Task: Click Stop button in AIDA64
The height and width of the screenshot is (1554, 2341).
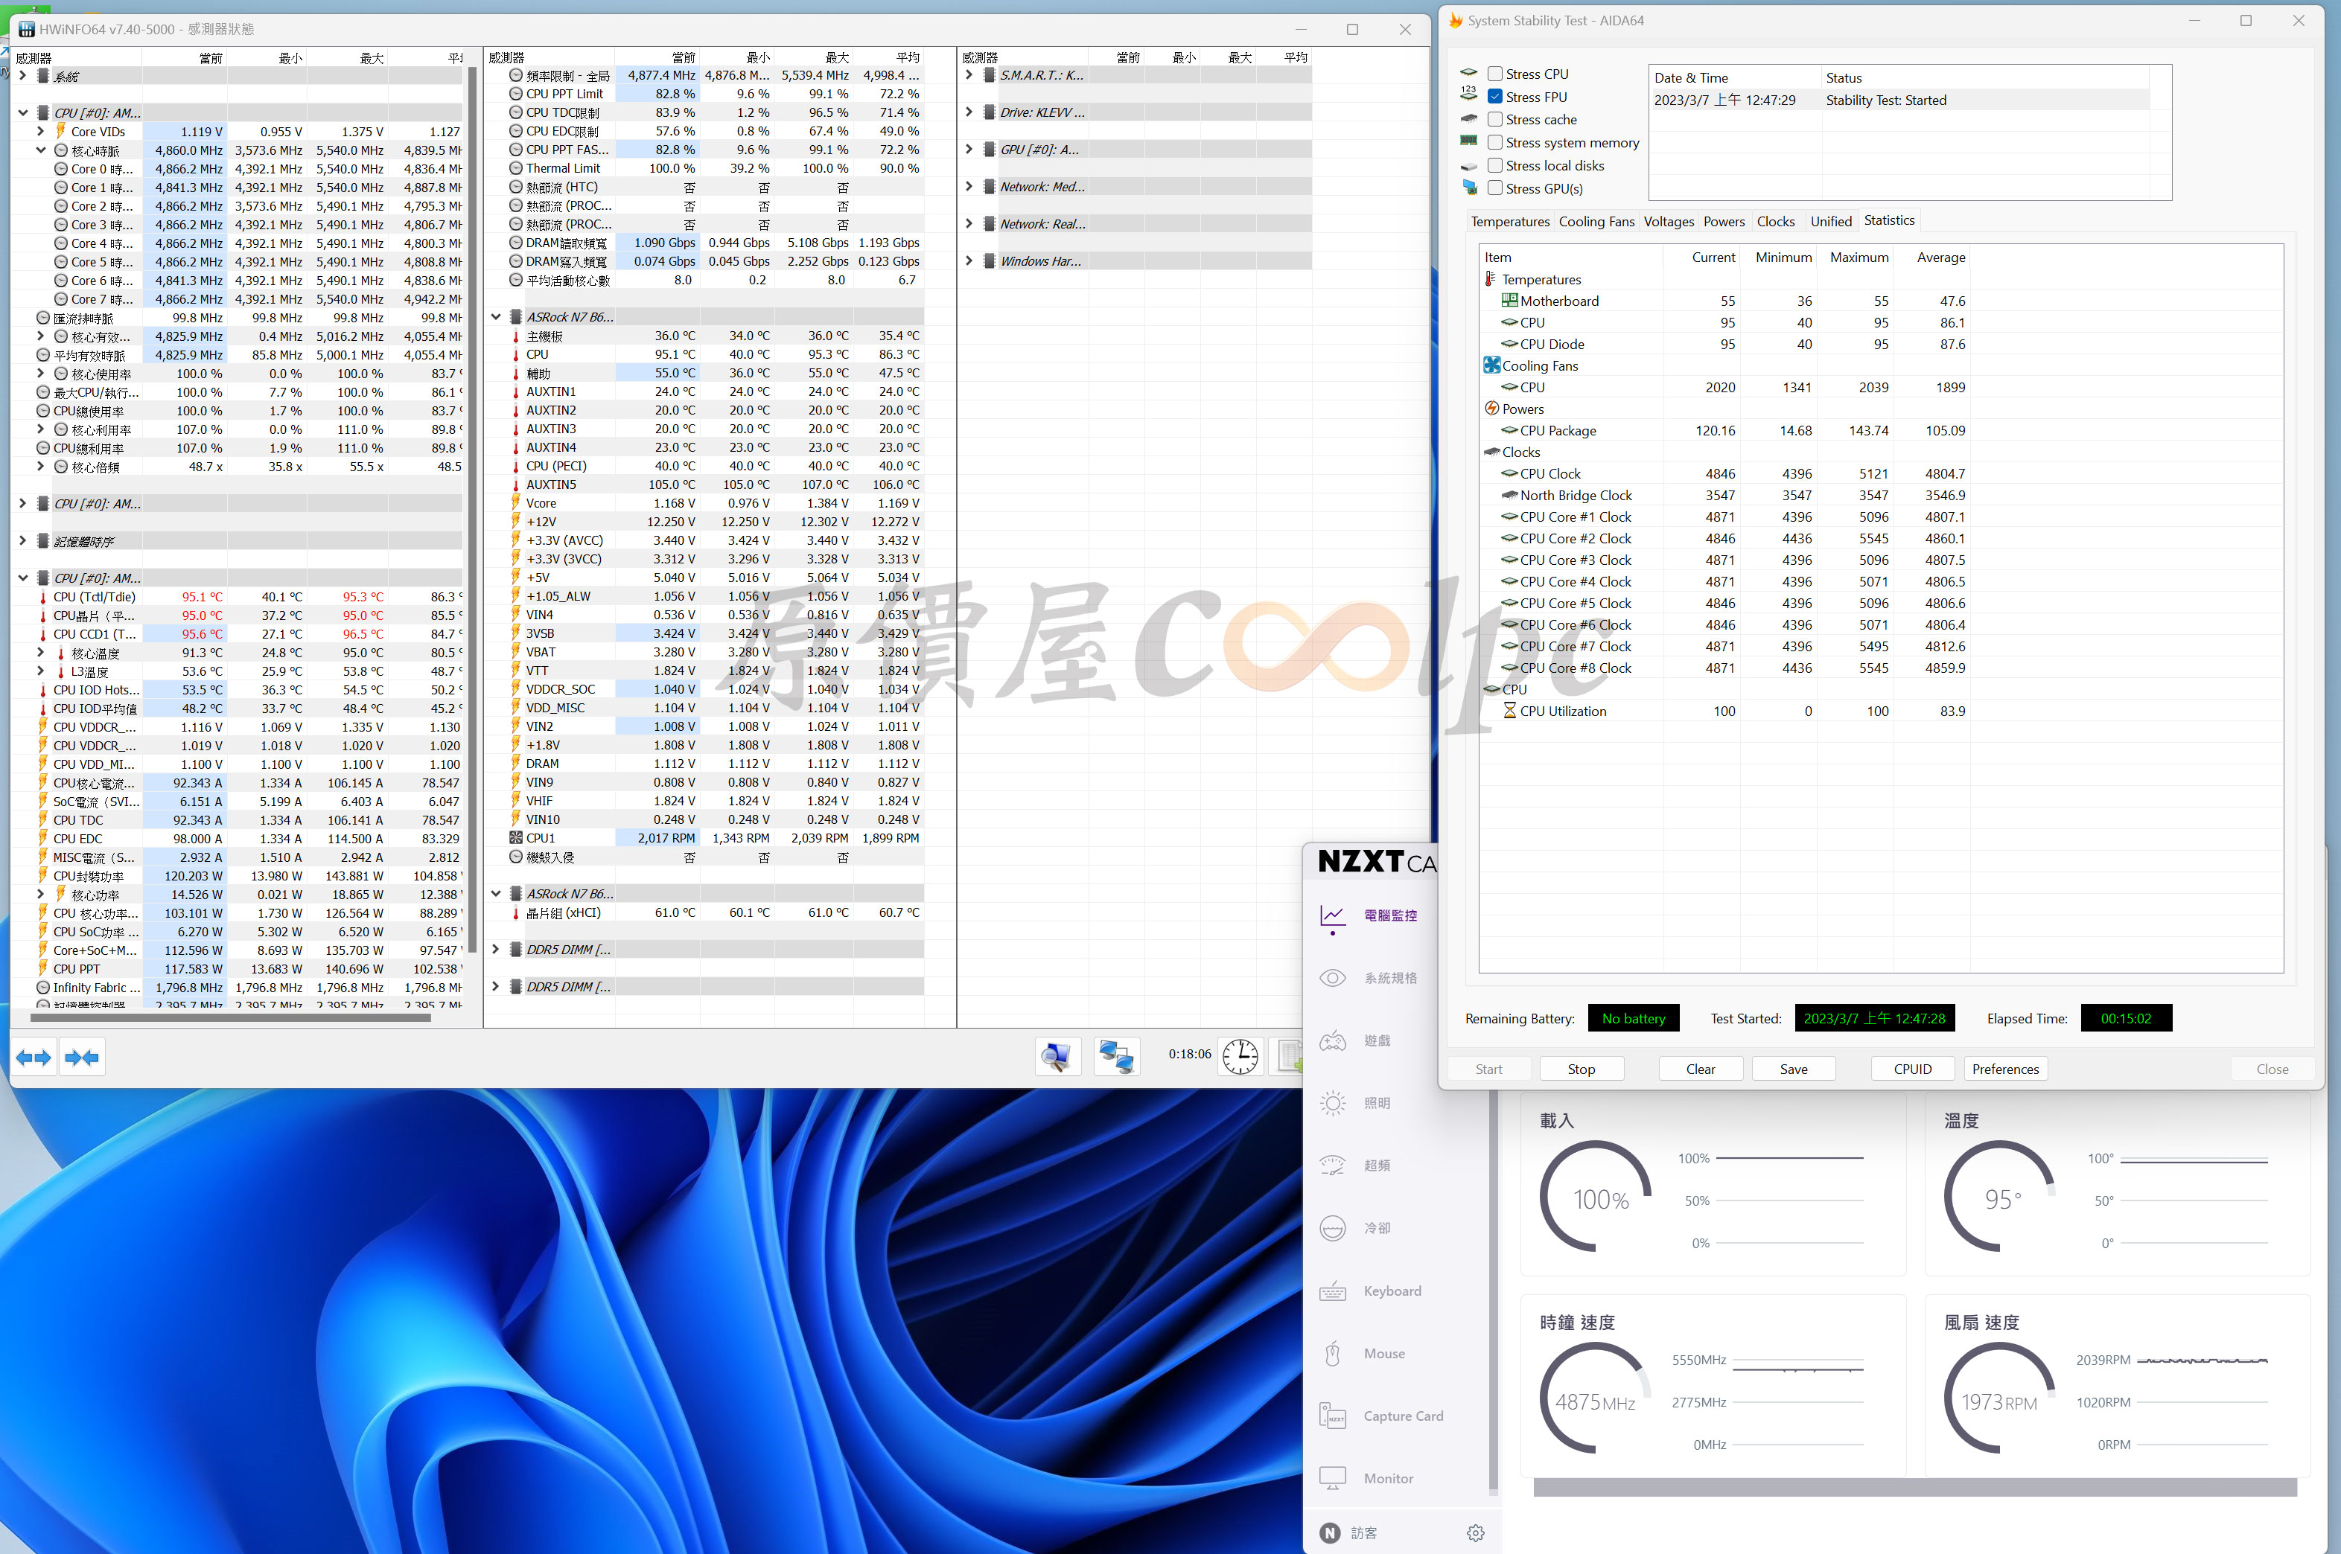Action: tap(1582, 1069)
